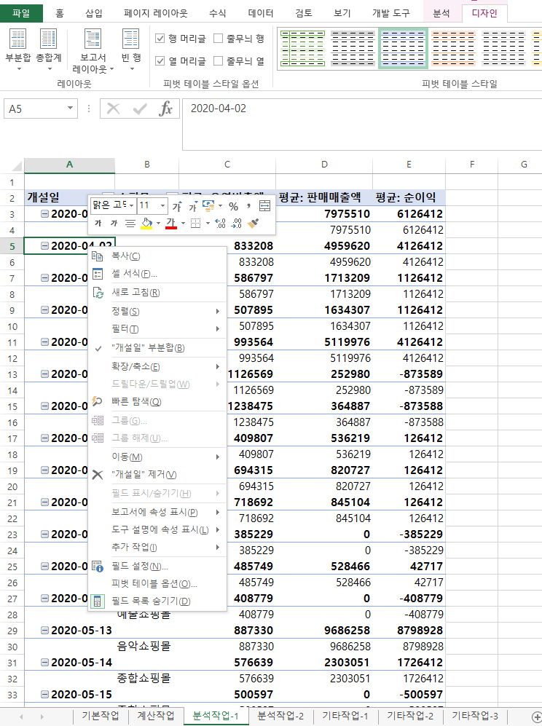Collapse the 2020-05-13 row group

(45, 631)
